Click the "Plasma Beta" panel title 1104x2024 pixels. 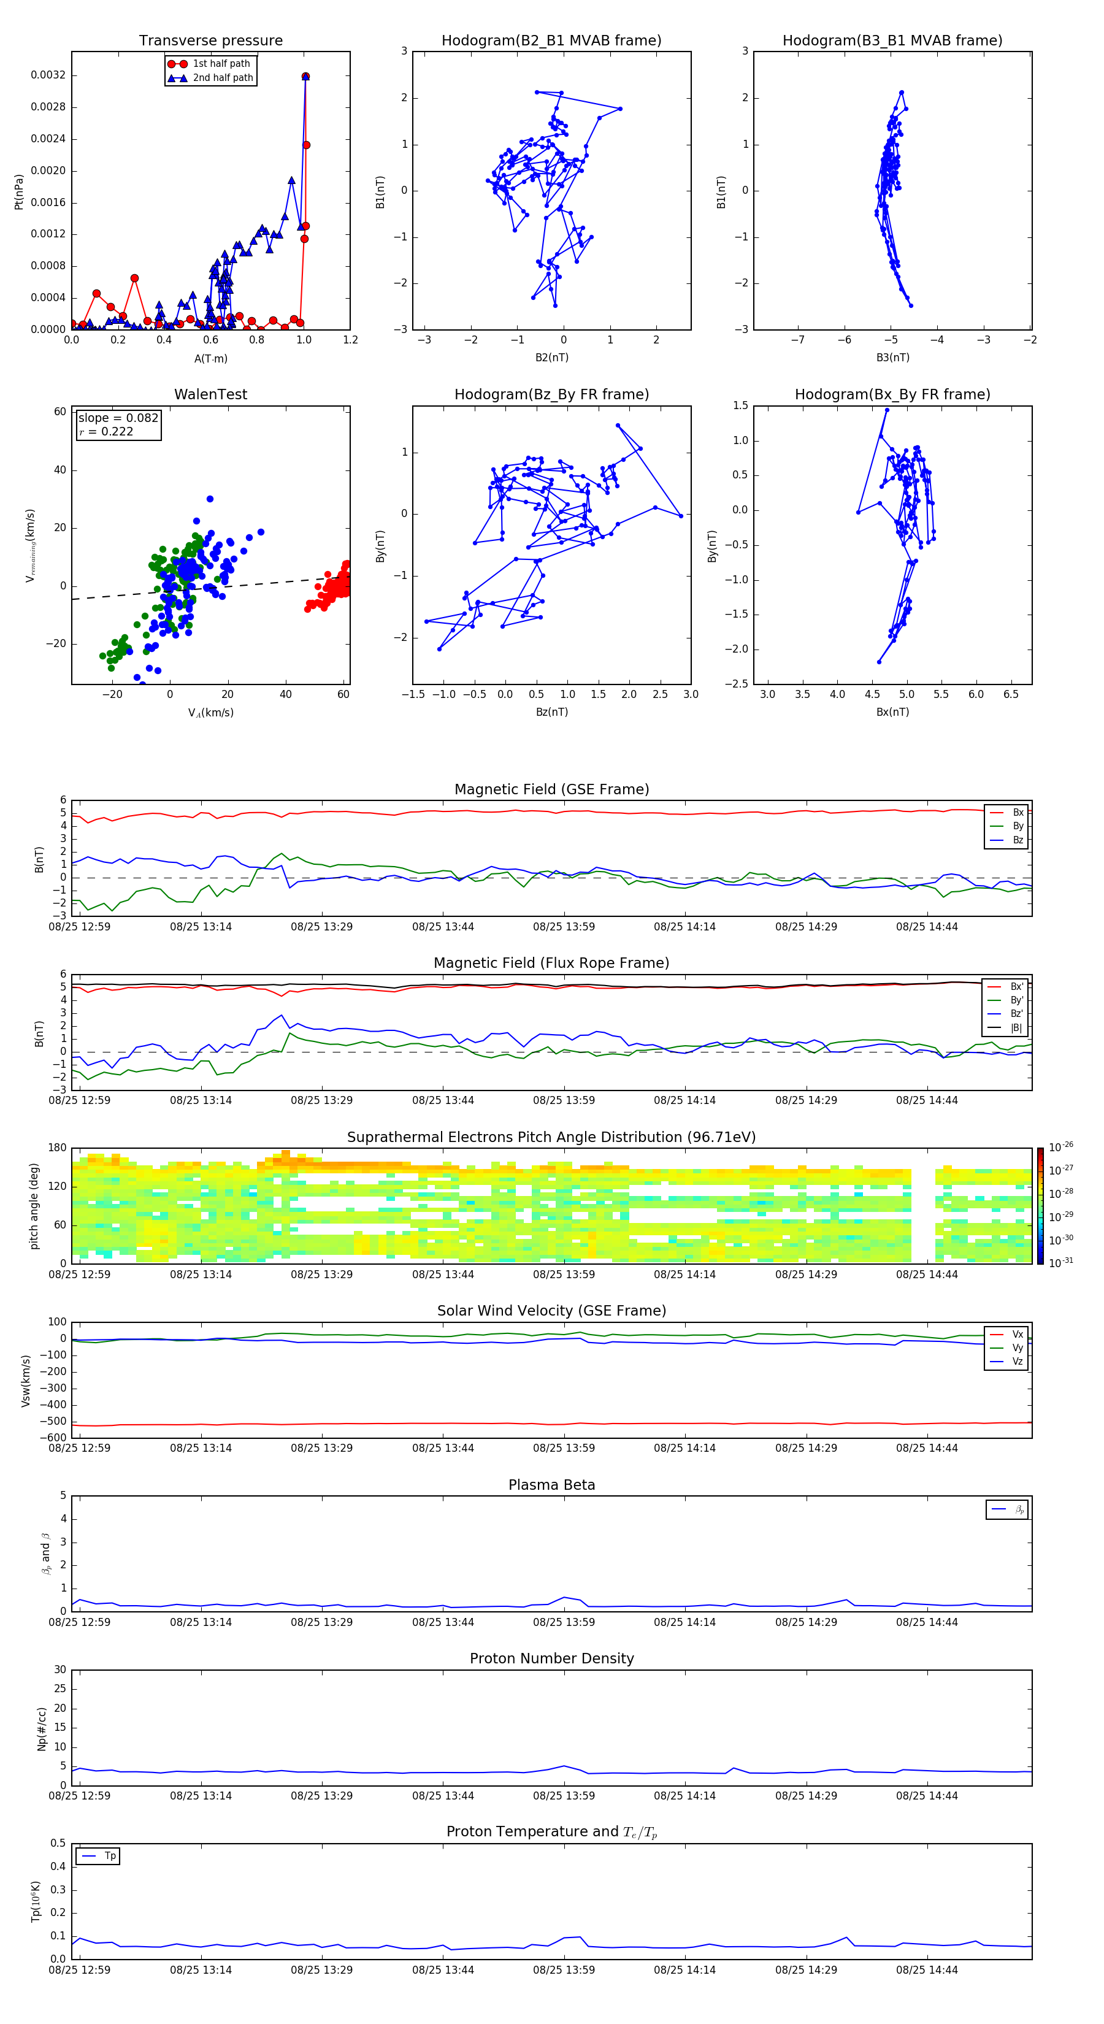[x=551, y=1485]
